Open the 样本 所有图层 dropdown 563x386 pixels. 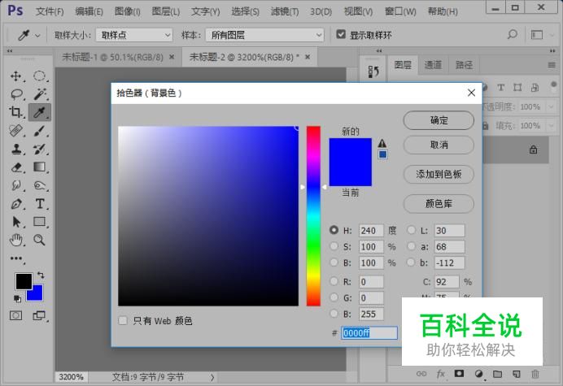pos(265,35)
